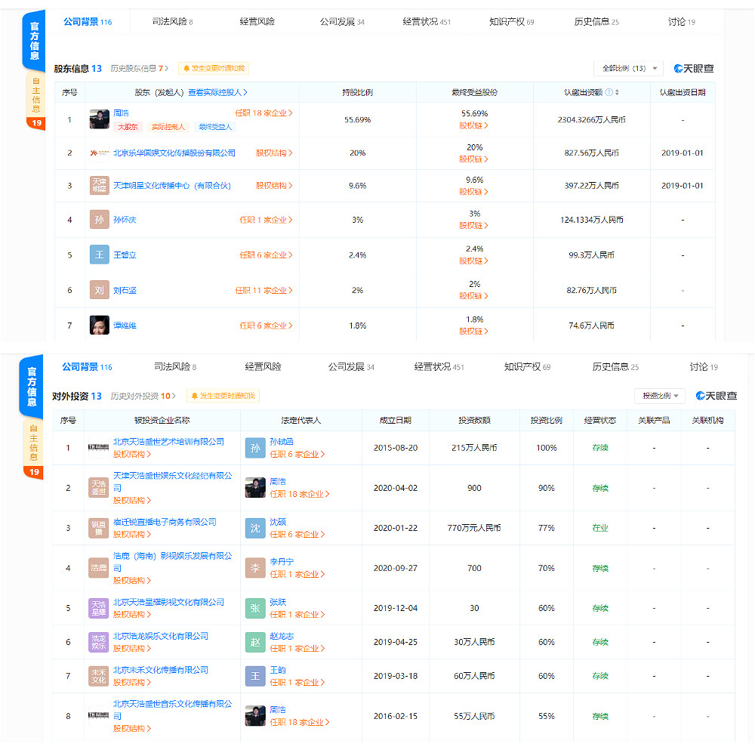Click 北京乐华圆娱 company logo icon
The height and width of the screenshot is (753, 755).
(x=99, y=153)
